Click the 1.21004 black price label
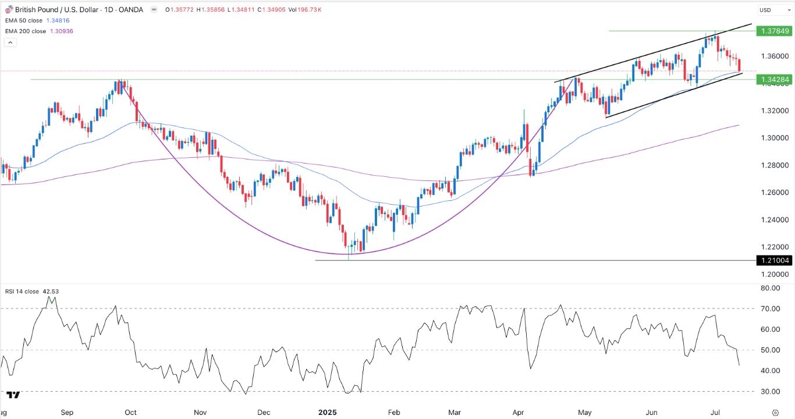Viewport: 795px width, 419px height. (x=772, y=261)
